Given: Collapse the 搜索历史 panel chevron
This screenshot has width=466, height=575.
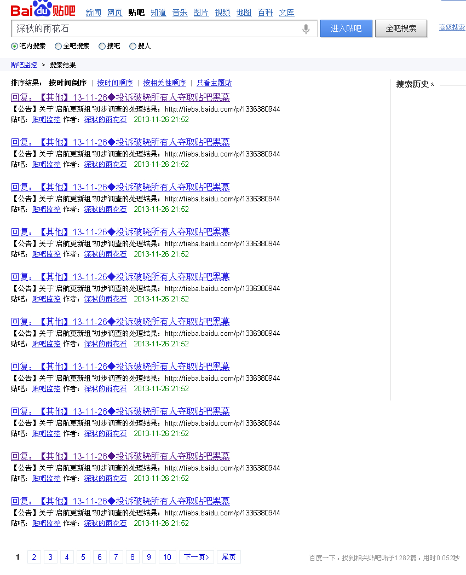Looking at the screenshot, I should pyautogui.click(x=432, y=84).
